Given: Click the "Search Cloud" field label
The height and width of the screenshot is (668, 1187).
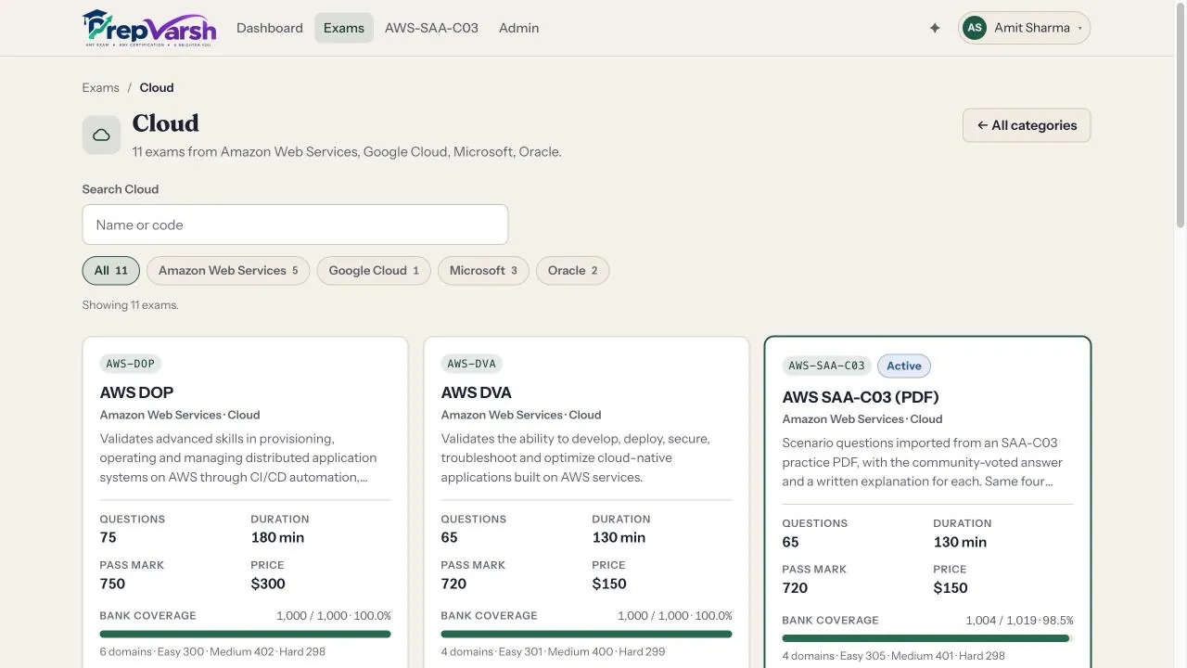Looking at the screenshot, I should click(121, 189).
